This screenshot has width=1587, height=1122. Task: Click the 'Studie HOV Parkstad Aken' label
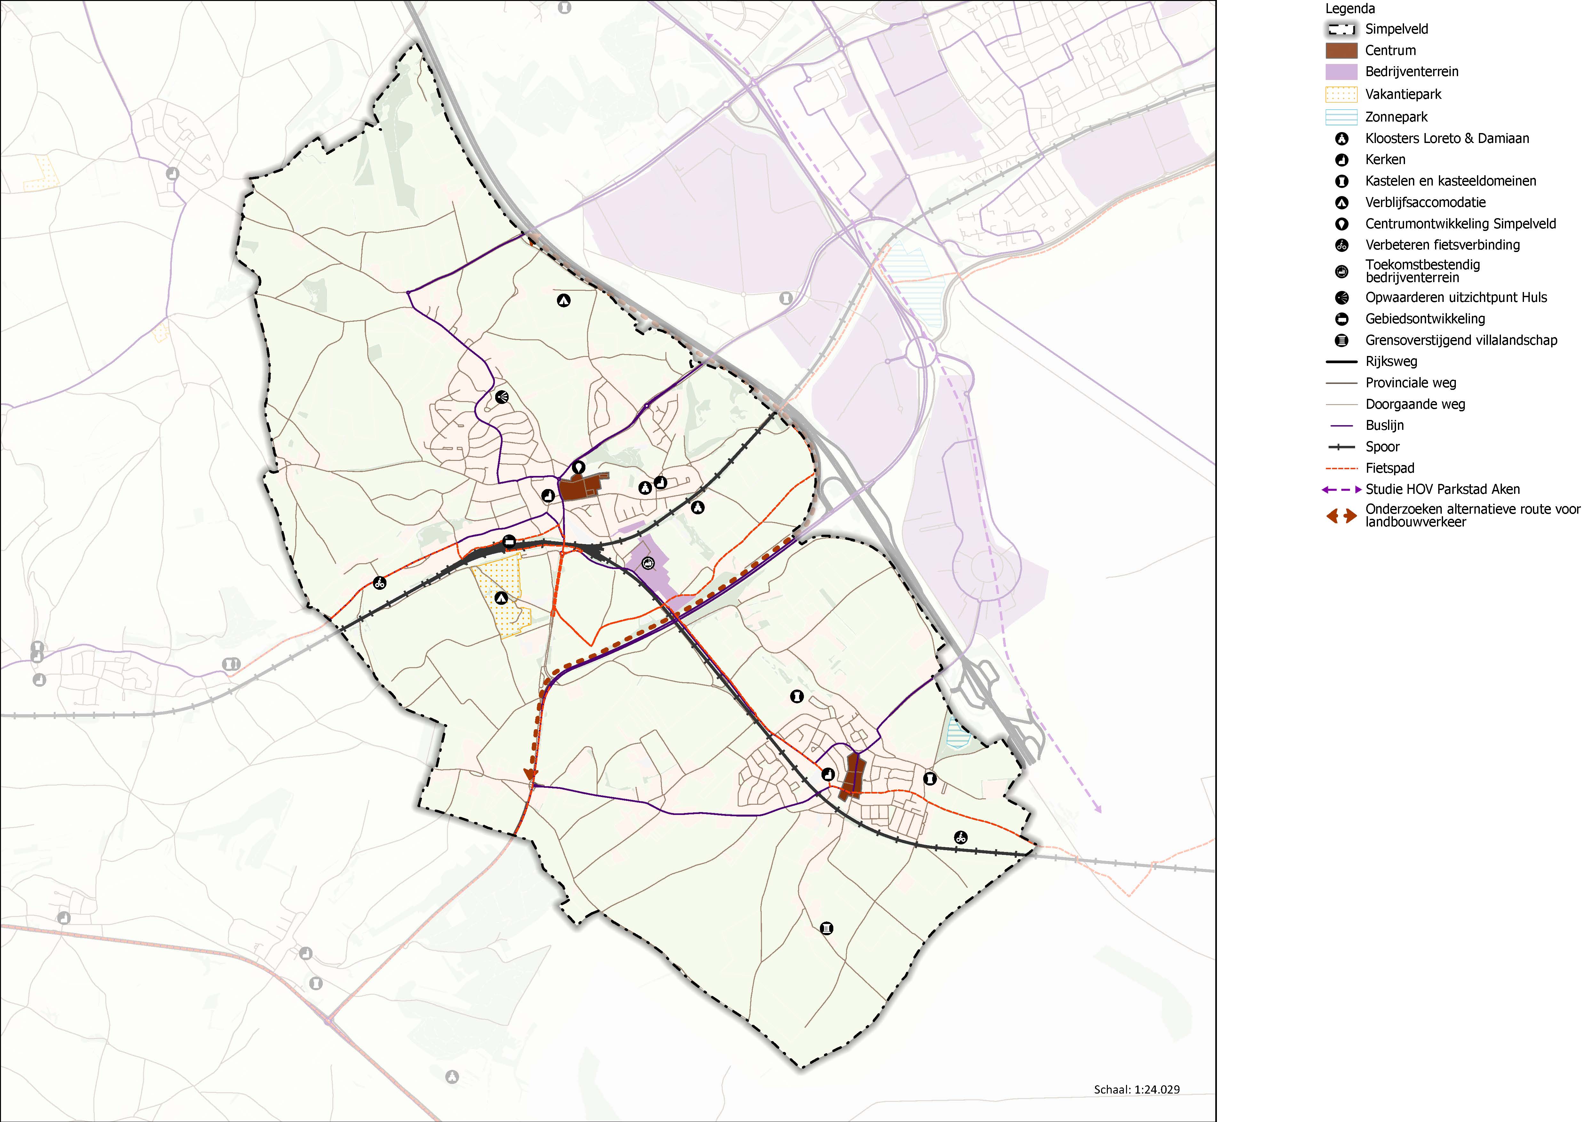click(1442, 490)
